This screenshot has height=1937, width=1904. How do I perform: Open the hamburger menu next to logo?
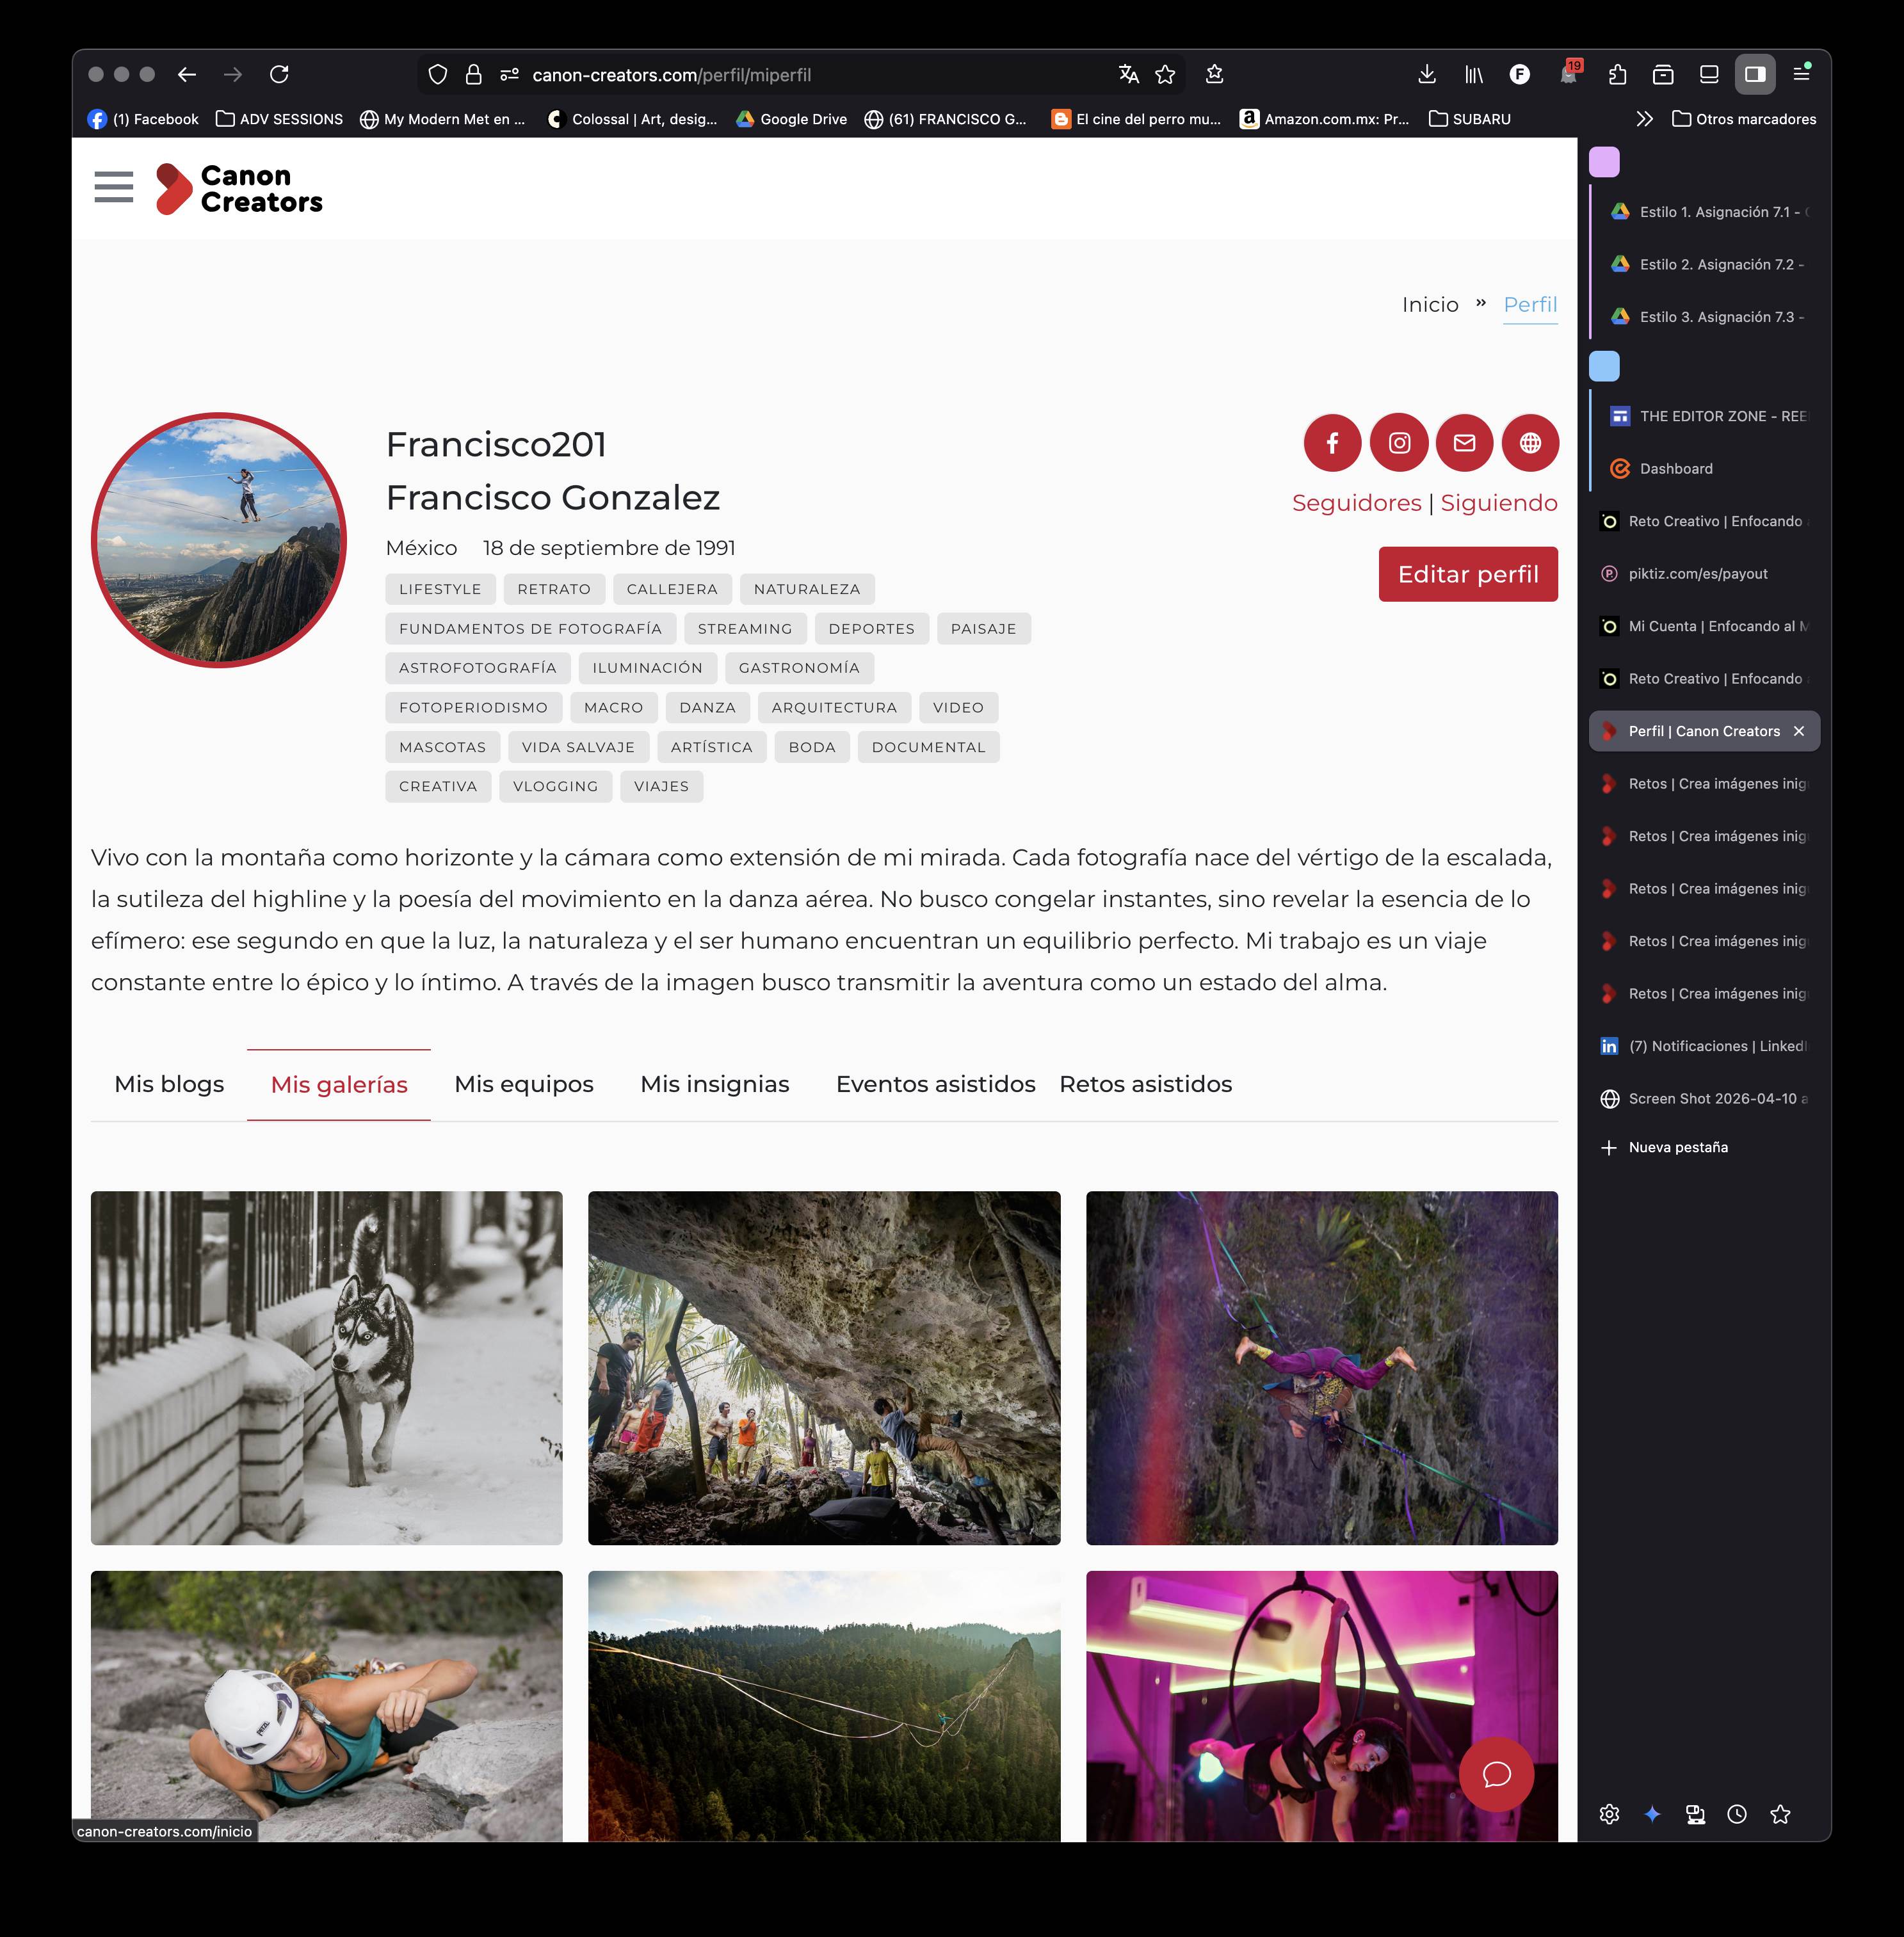point(114,187)
